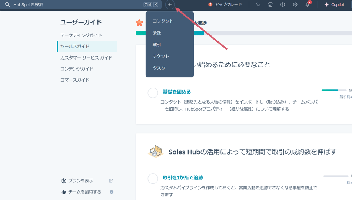The height and width of the screenshot is (200, 352).
Task: Open 取引を1か所で追跡 task link
Action: pos(183,177)
